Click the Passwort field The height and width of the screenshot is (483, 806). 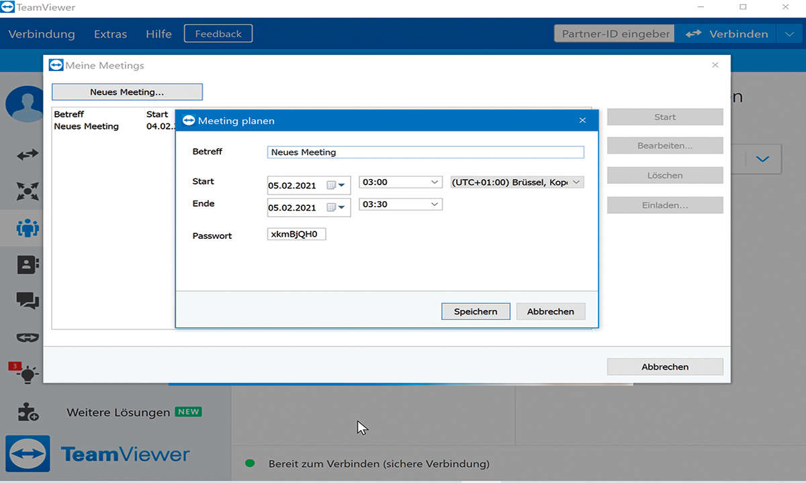pyautogui.click(x=296, y=234)
